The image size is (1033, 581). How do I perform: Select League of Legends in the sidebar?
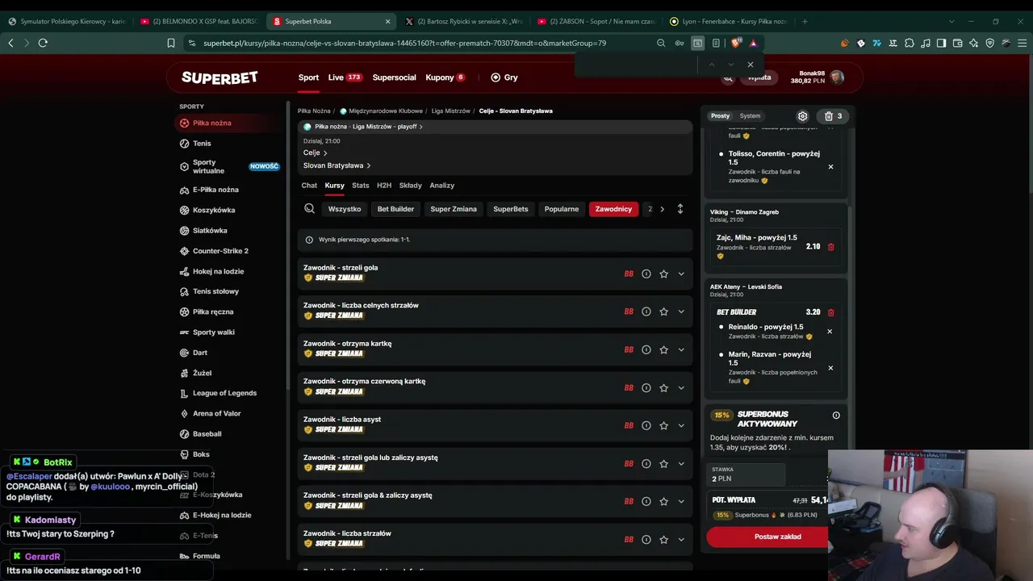pyautogui.click(x=224, y=393)
